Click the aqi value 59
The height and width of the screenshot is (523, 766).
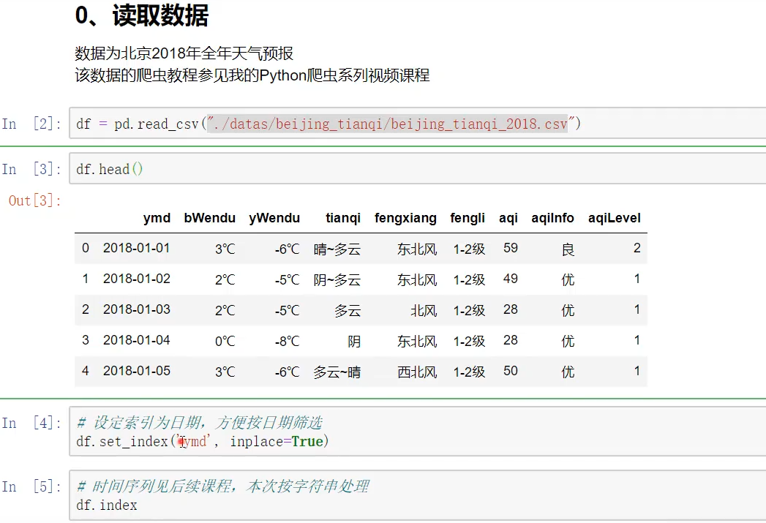(x=511, y=248)
